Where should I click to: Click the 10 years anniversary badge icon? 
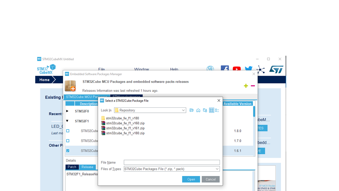pyautogui.click(x=210, y=68)
